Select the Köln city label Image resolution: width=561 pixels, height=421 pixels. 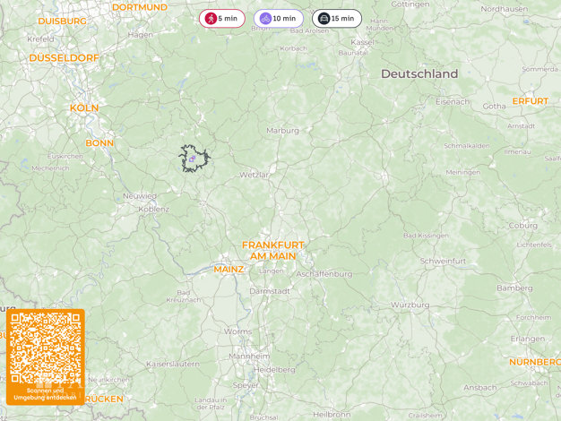coord(84,107)
